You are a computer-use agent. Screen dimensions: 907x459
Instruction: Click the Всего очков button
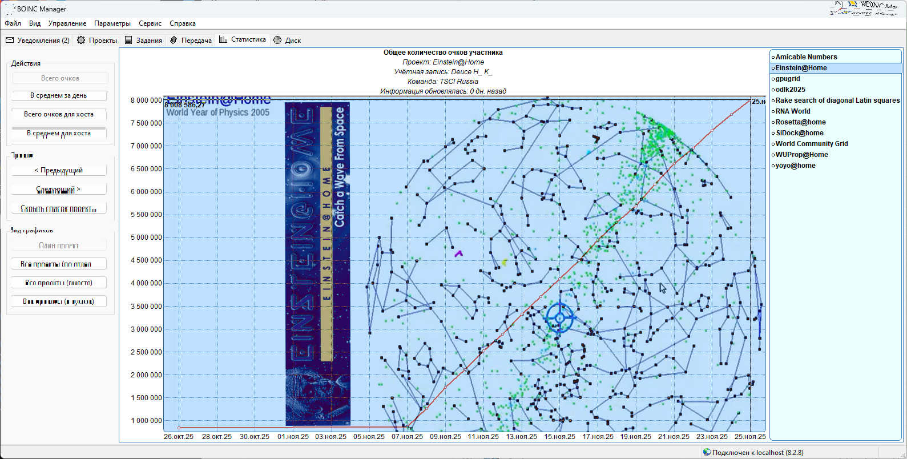coord(60,78)
